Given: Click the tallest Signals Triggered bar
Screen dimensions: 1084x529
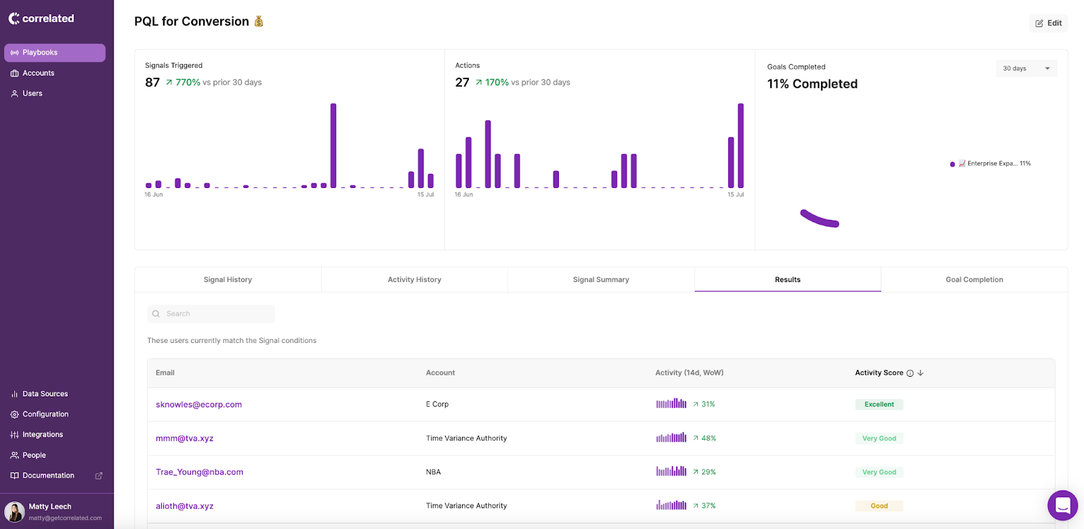Looking at the screenshot, I should pos(333,145).
